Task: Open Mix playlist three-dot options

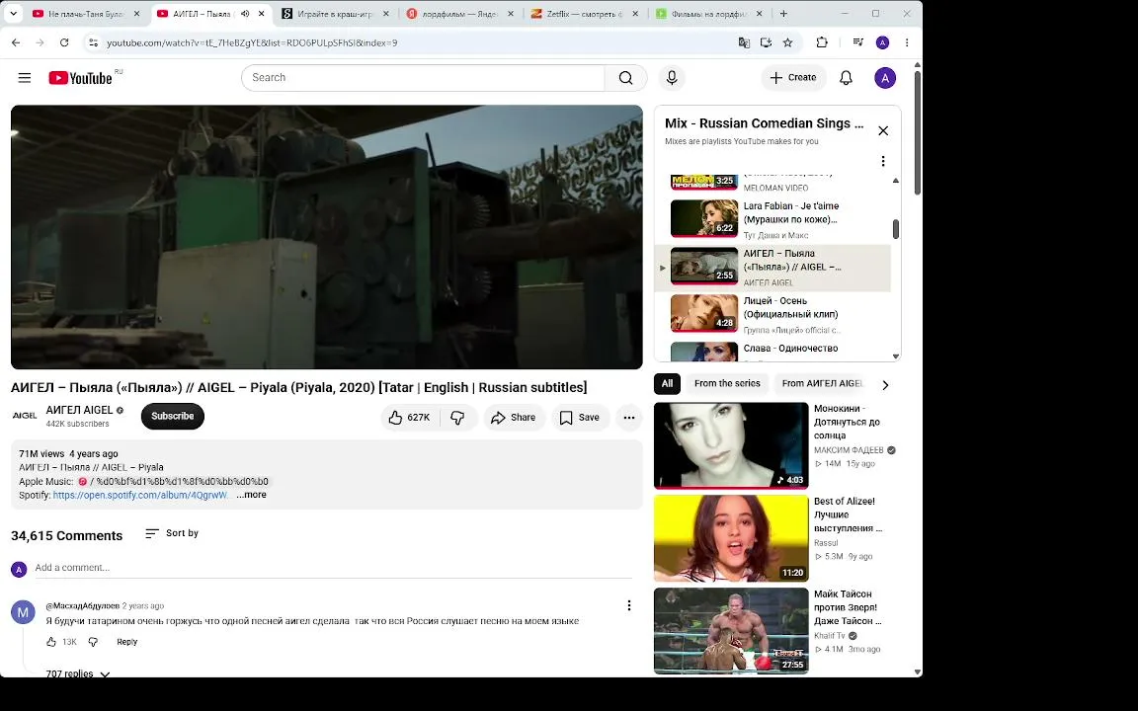Action: (882, 161)
